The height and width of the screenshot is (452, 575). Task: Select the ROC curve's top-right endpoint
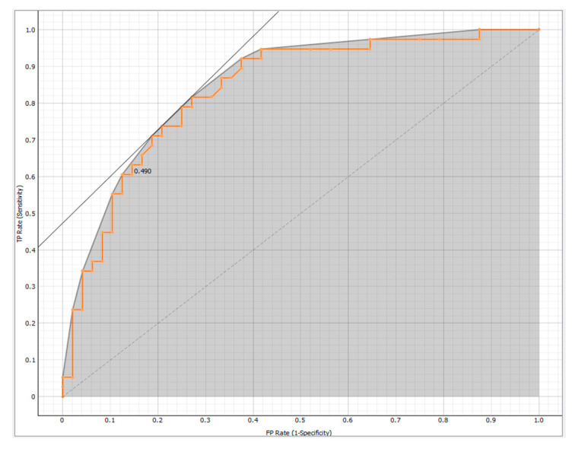[x=538, y=30]
